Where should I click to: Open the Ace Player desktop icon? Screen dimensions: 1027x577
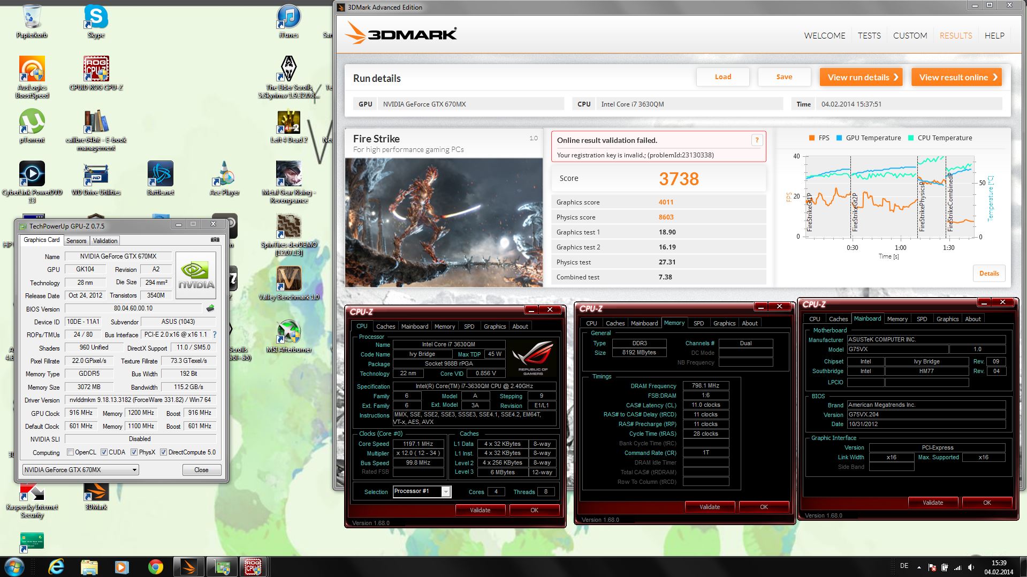click(x=225, y=178)
